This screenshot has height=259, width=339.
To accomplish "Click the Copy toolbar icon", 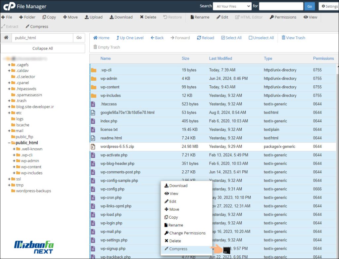I will [x=49, y=17].
